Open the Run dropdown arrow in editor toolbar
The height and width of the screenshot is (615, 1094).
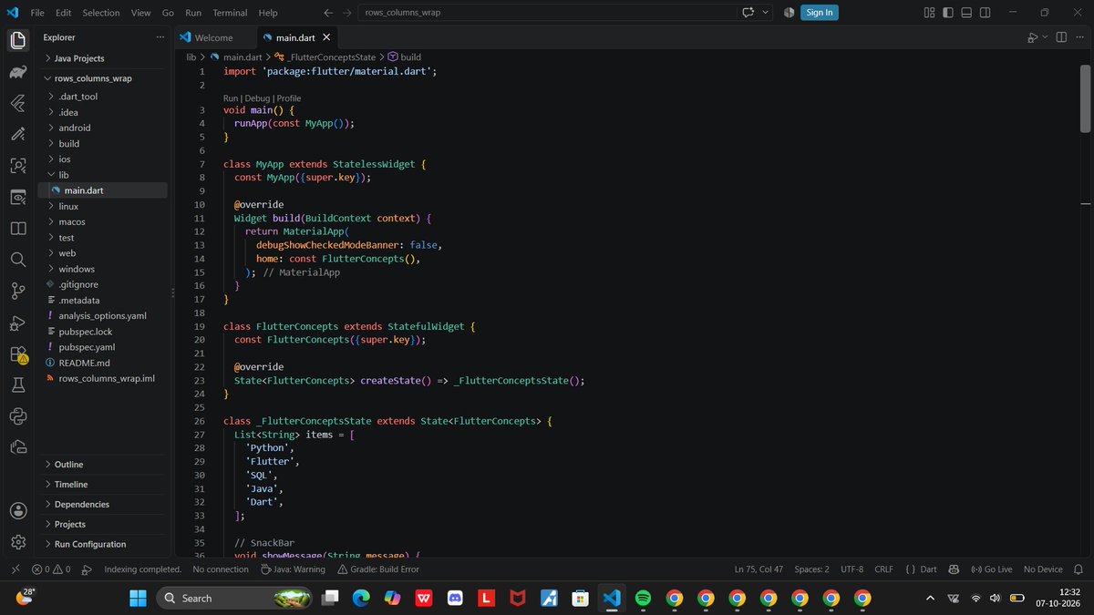[x=1045, y=37]
